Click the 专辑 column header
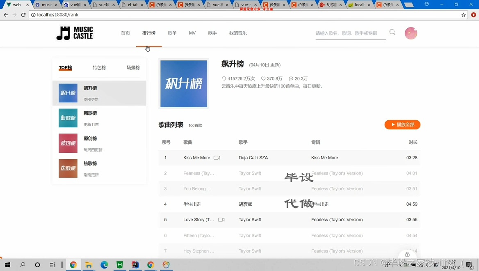This screenshot has height=271, width=479. (x=315, y=142)
